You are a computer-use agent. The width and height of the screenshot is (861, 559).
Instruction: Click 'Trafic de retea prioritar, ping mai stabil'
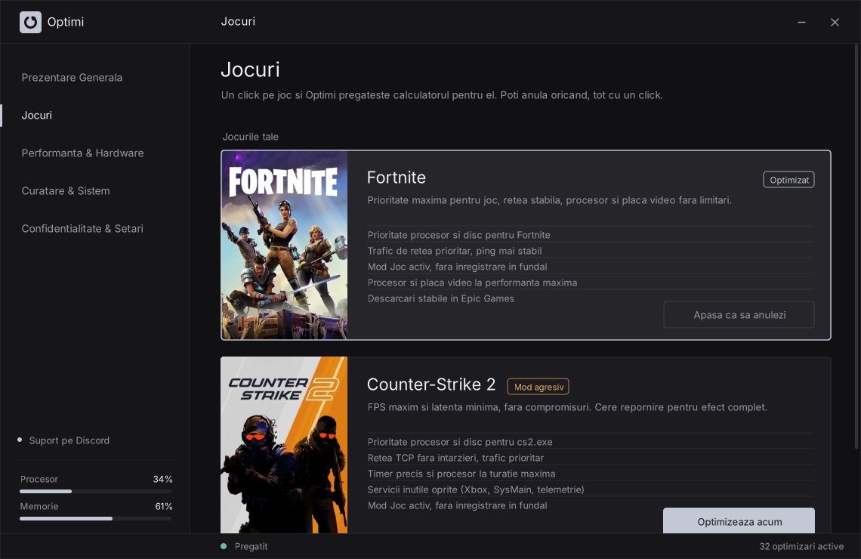[455, 251]
